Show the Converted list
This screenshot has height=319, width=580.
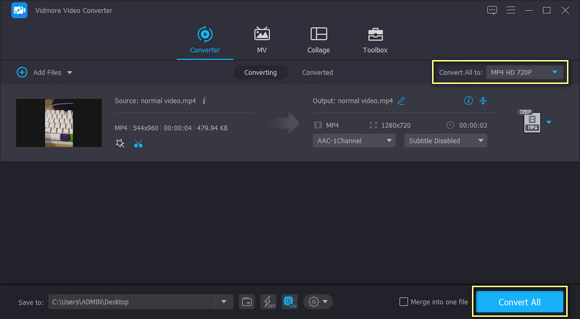click(318, 72)
